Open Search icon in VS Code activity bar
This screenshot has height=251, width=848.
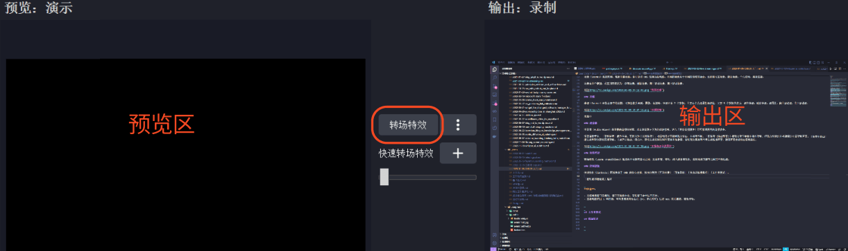click(495, 77)
